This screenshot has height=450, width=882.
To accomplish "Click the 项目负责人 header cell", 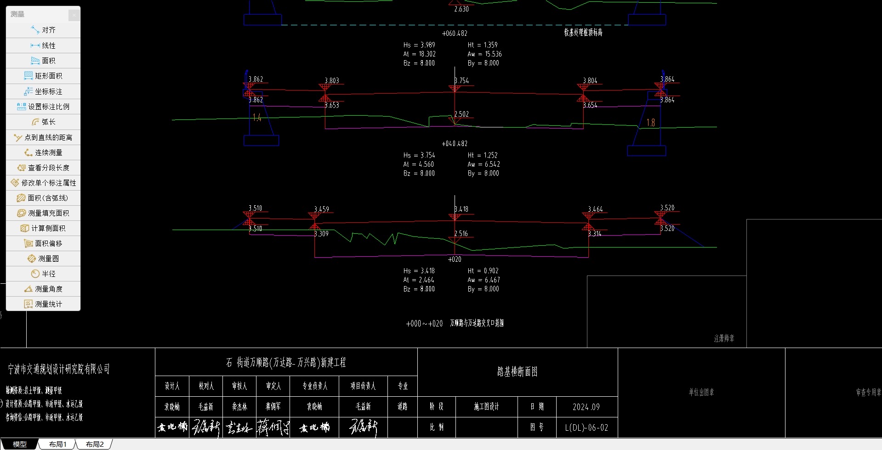I will [363, 386].
